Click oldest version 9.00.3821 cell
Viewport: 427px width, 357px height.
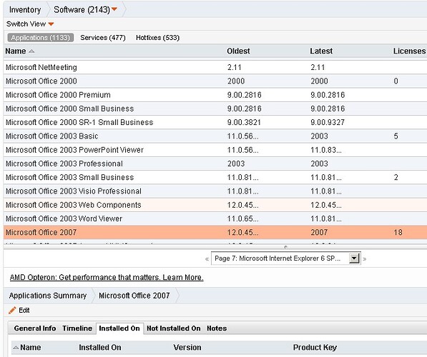(244, 122)
